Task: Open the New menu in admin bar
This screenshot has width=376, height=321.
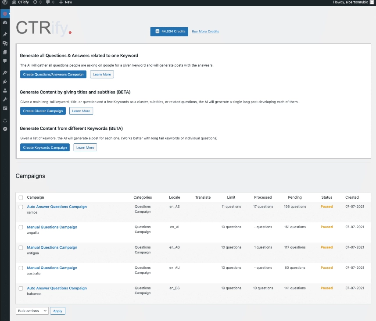Action: click(65, 2)
